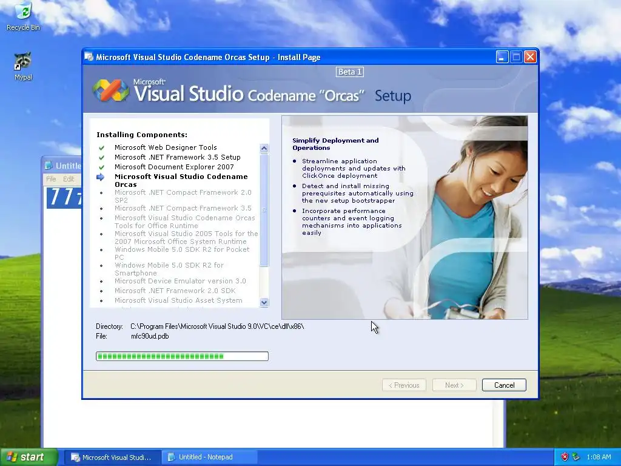Viewport: 621px width, 466px height.
Task: Select Microsoft Device Emulator version 3.0 entry
Action: coord(180,281)
